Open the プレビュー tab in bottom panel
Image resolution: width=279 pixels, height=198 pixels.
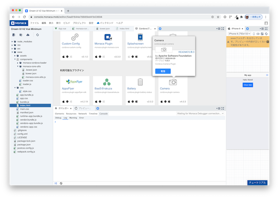coord(83,108)
